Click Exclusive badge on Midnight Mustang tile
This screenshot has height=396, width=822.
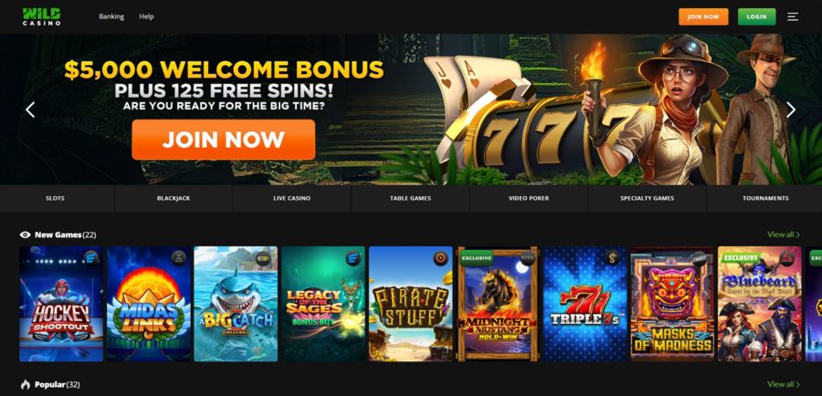tap(477, 257)
